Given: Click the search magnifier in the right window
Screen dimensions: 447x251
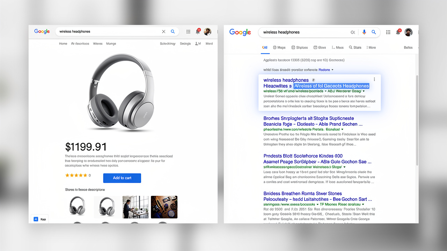Looking at the screenshot, I should tap(374, 32).
